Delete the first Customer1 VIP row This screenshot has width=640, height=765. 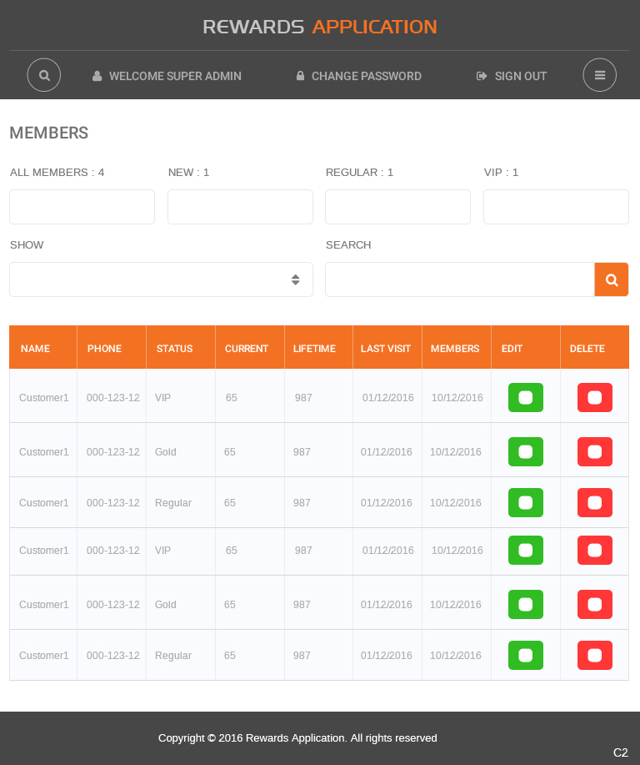pos(594,398)
